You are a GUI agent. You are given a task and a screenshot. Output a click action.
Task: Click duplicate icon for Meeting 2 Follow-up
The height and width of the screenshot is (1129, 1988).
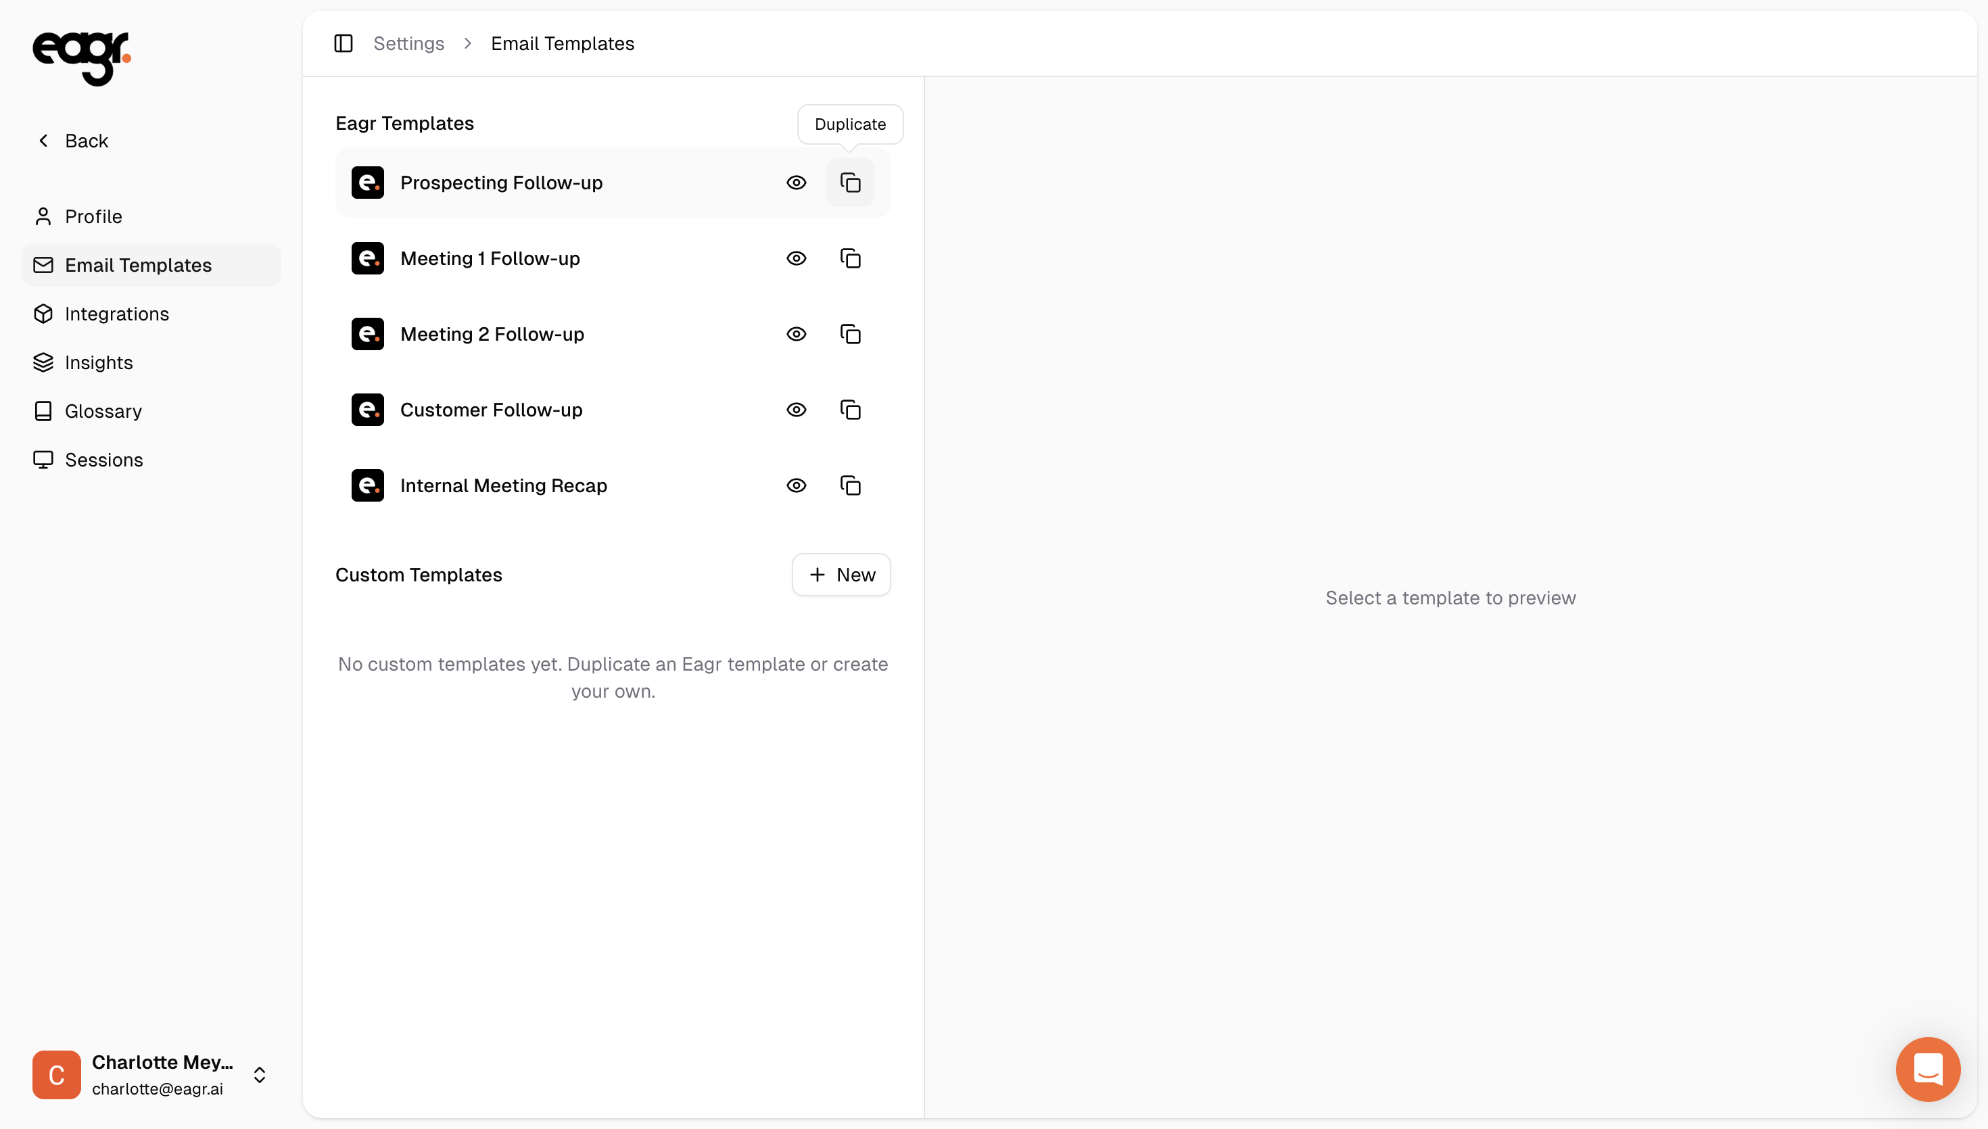click(850, 334)
